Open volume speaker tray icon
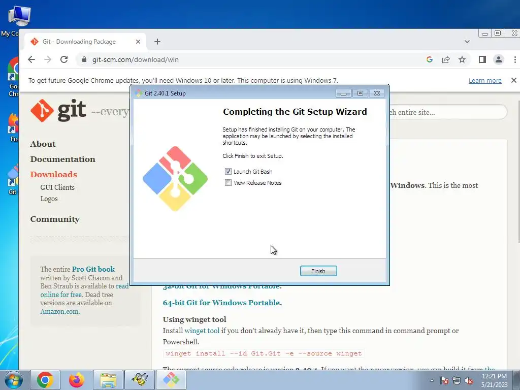Image resolution: width=520 pixels, height=390 pixels. tap(469, 380)
